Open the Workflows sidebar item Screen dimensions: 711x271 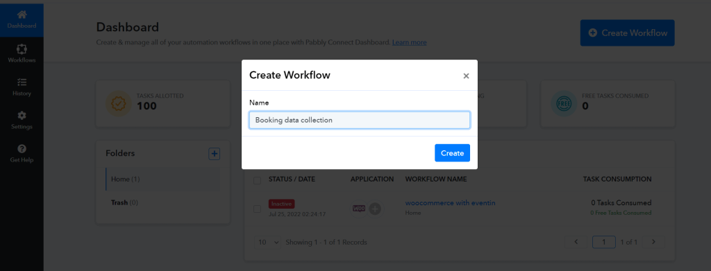click(x=22, y=54)
